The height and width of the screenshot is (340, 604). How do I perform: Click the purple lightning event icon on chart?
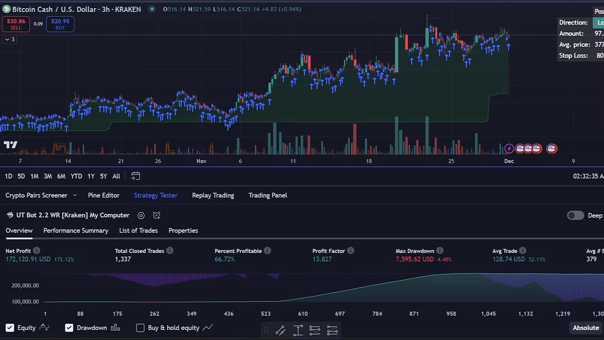509,148
